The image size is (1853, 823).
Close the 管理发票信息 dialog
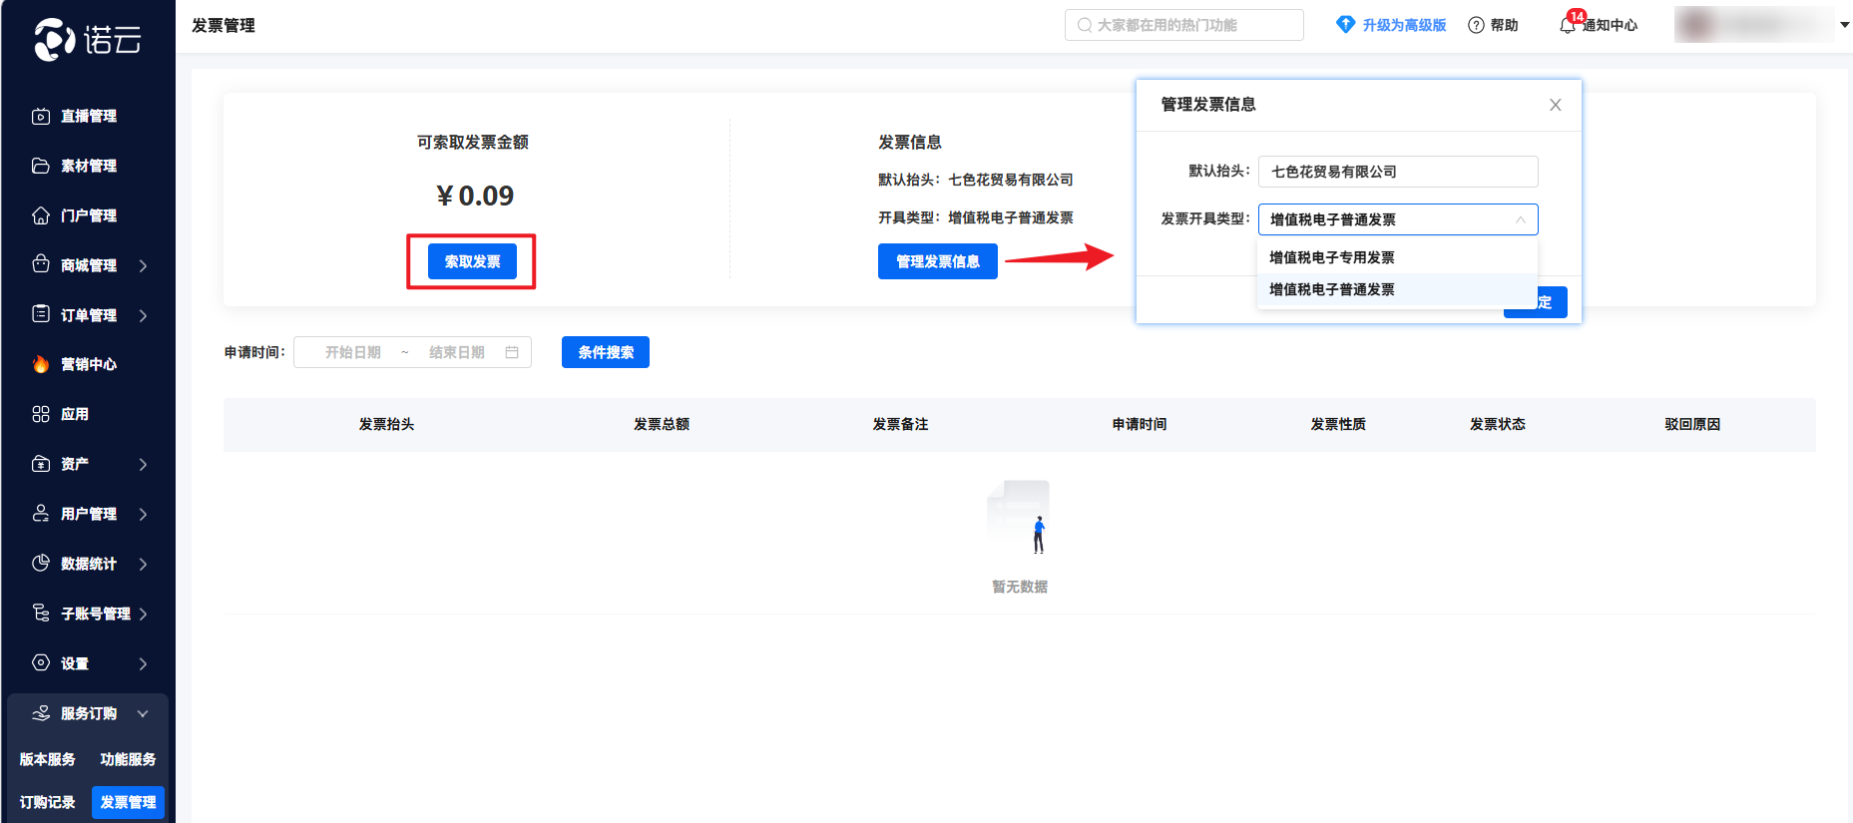coord(1555,105)
